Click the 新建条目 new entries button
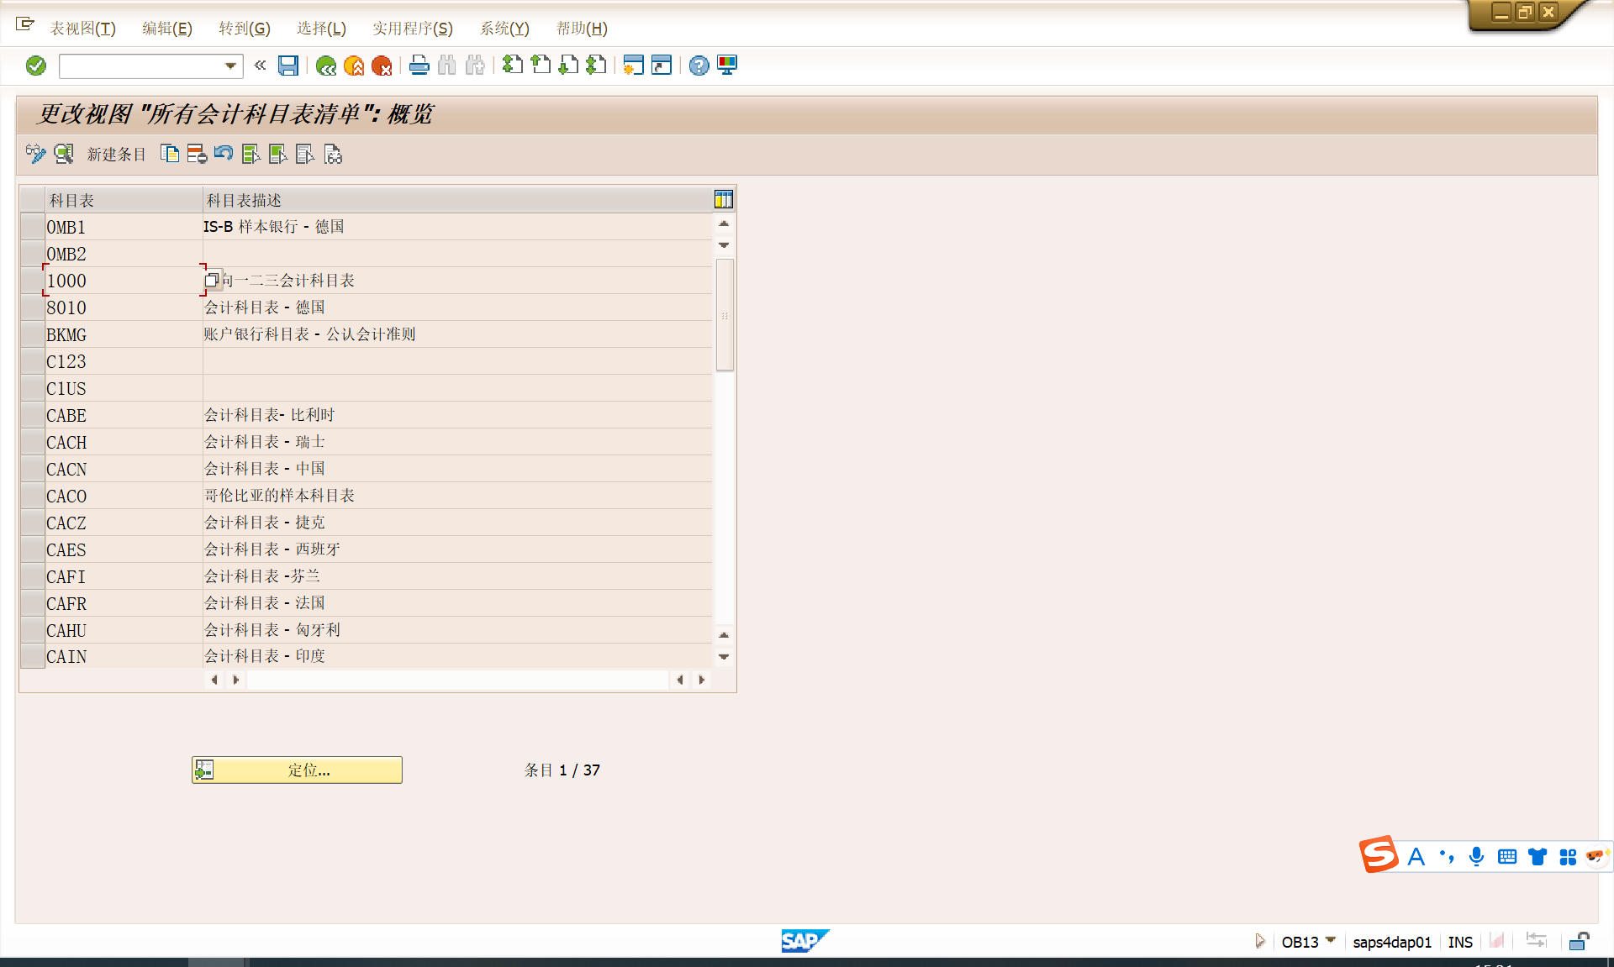The height and width of the screenshot is (967, 1614). 116,155
